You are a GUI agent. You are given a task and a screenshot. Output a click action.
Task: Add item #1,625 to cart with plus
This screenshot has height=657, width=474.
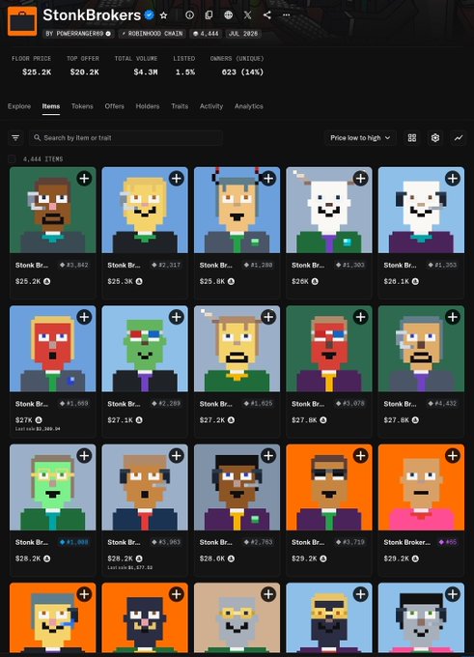coord(268,317)
